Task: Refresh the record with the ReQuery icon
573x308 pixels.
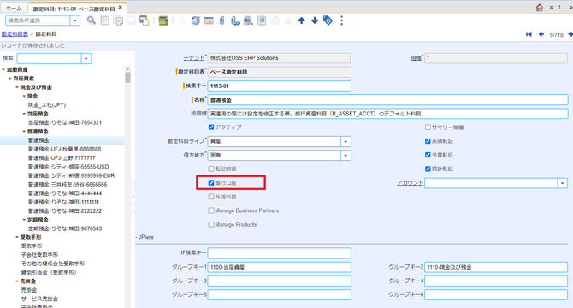Action: (196, 21)
